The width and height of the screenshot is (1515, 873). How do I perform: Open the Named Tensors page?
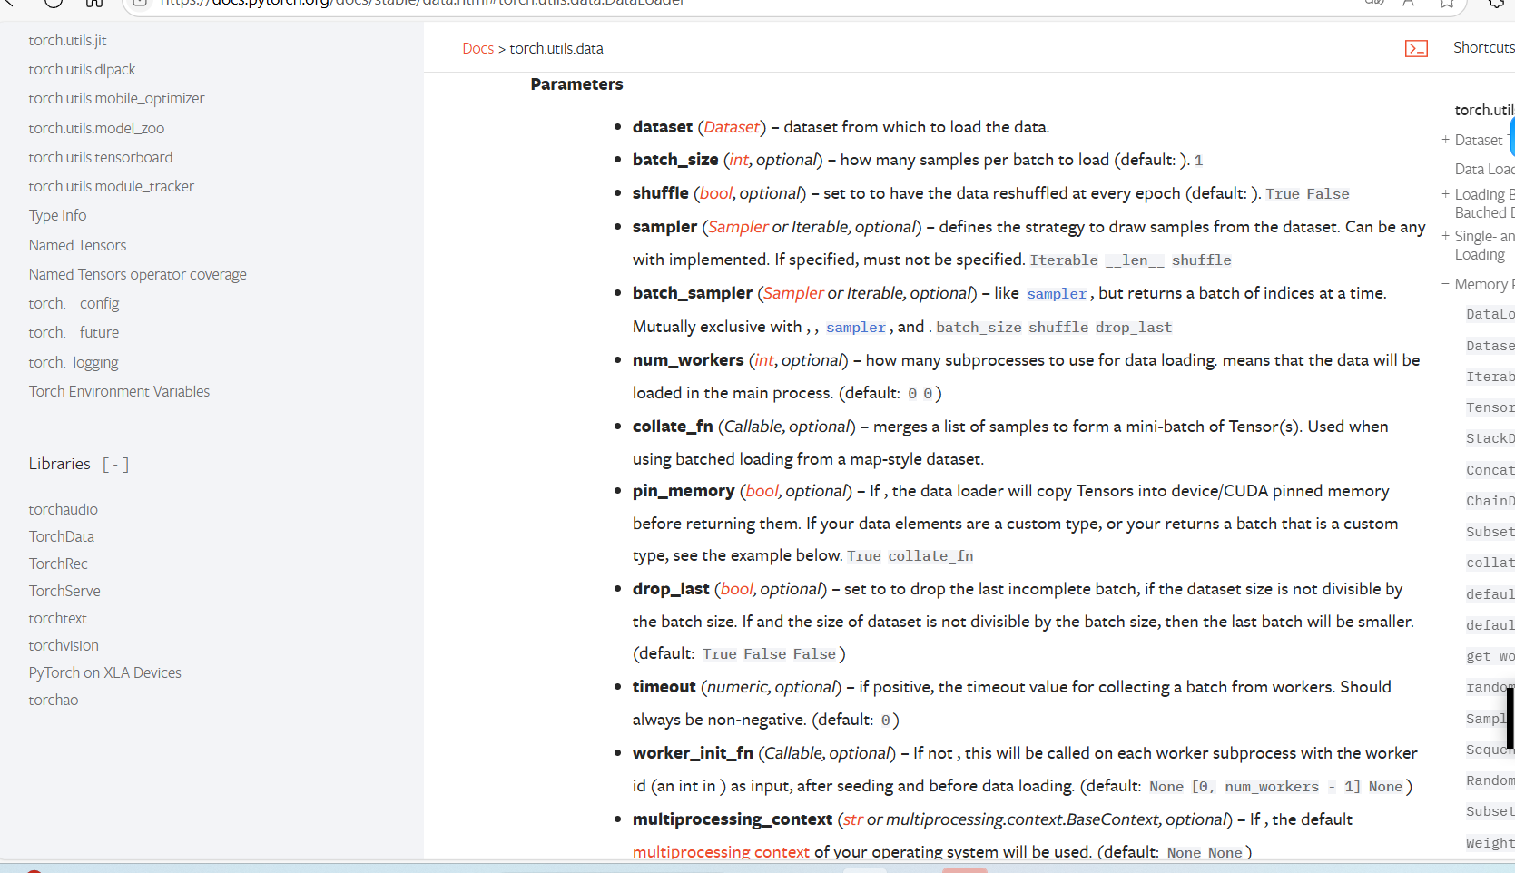pos(77,246)
